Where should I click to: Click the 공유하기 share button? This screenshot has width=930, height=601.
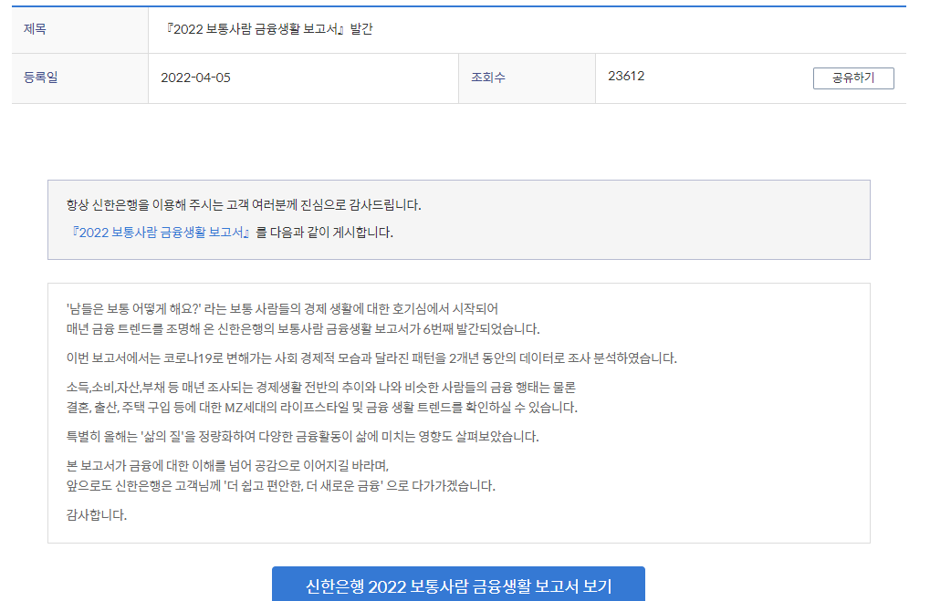[x=853, y=78]
